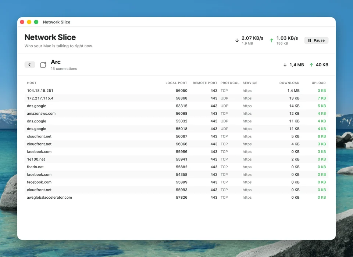Click the 1,4 MB download cell
The image size is (353, 257).
[x=293, y=91]
